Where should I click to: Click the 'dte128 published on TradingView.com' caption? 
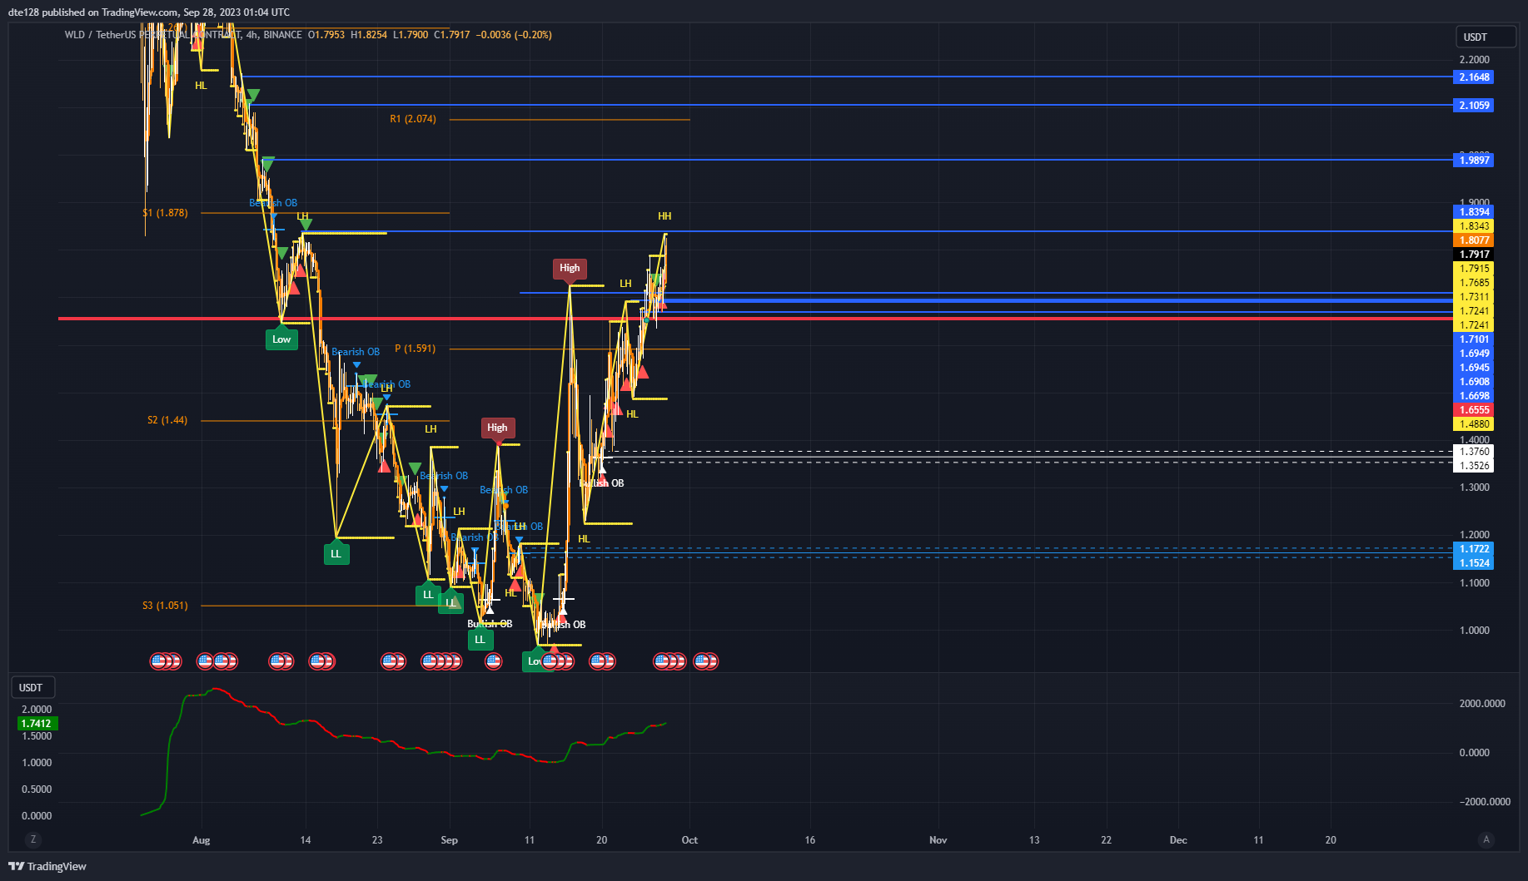93,12
